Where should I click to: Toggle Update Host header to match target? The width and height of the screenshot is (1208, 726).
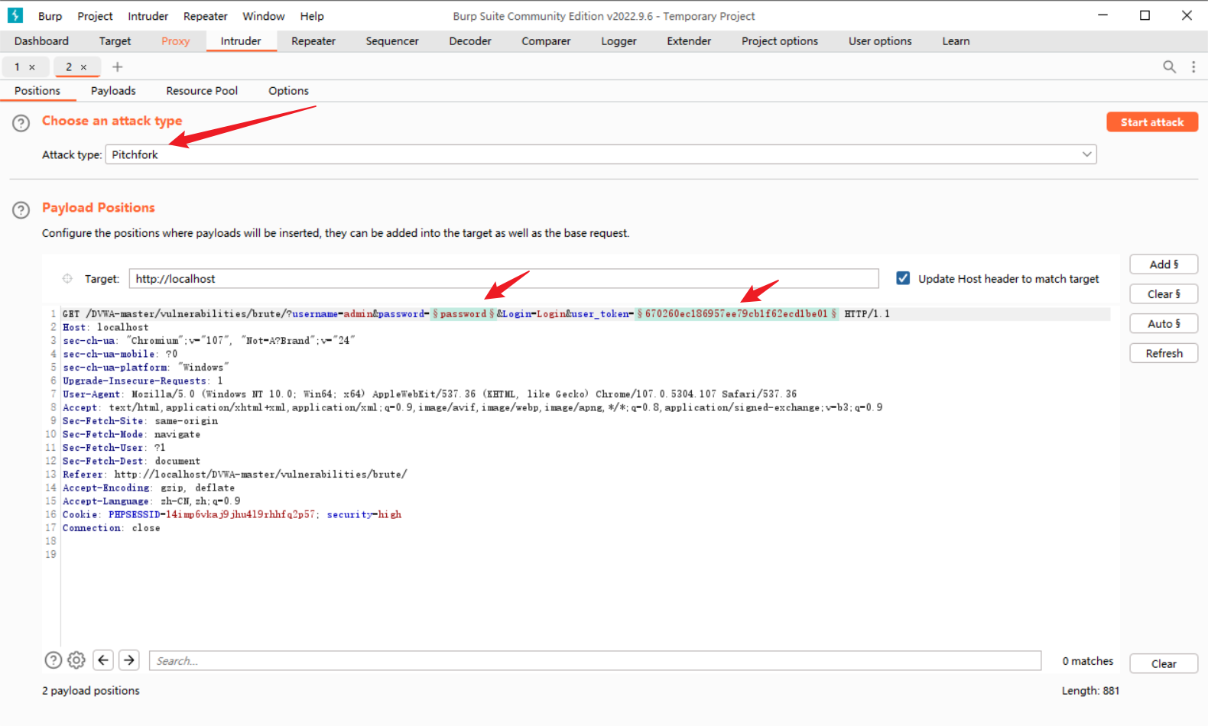[903, 279]
